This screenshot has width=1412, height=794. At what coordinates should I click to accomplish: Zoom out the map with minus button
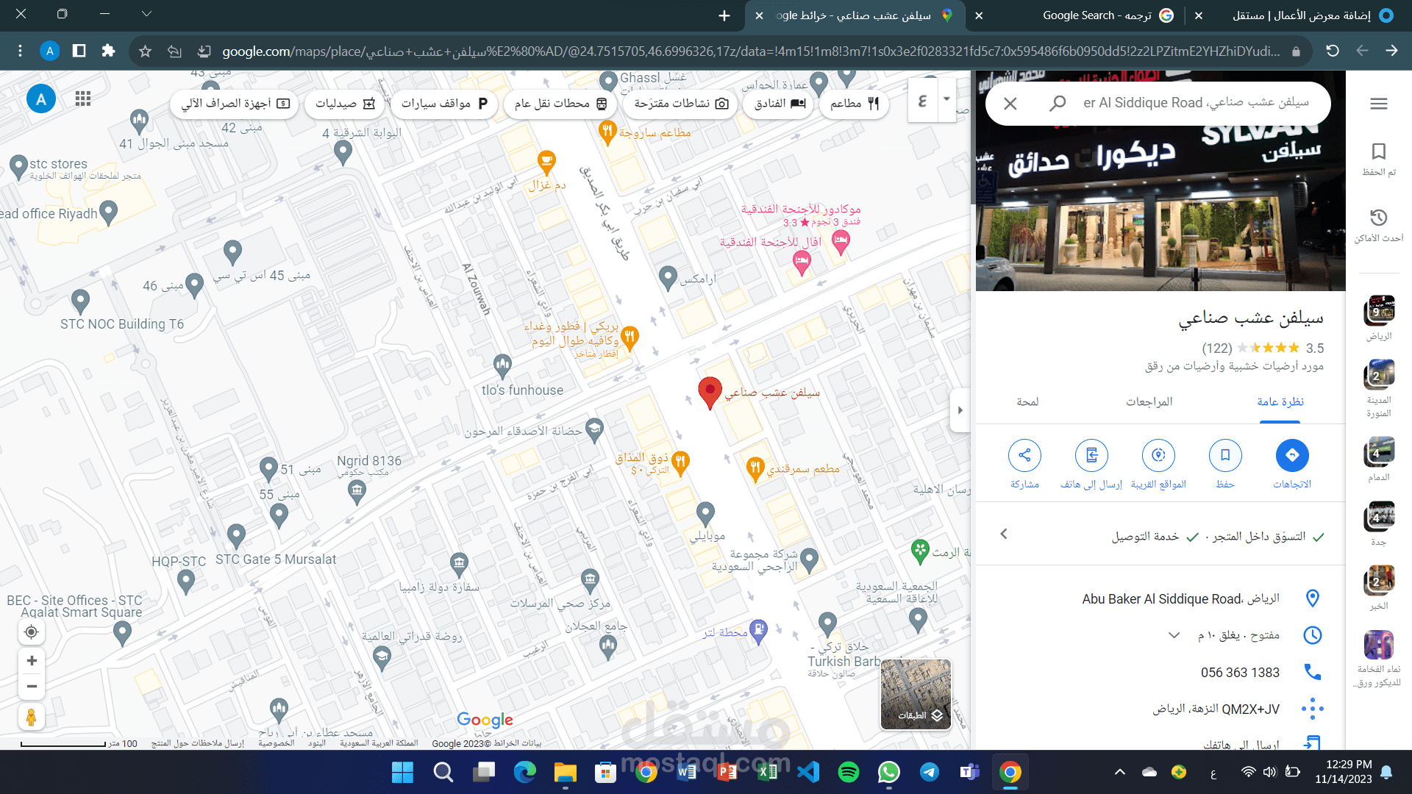(x=32, y=687)
